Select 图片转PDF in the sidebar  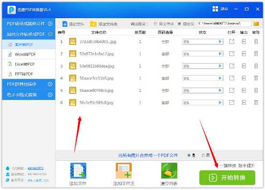click(29, 45)
